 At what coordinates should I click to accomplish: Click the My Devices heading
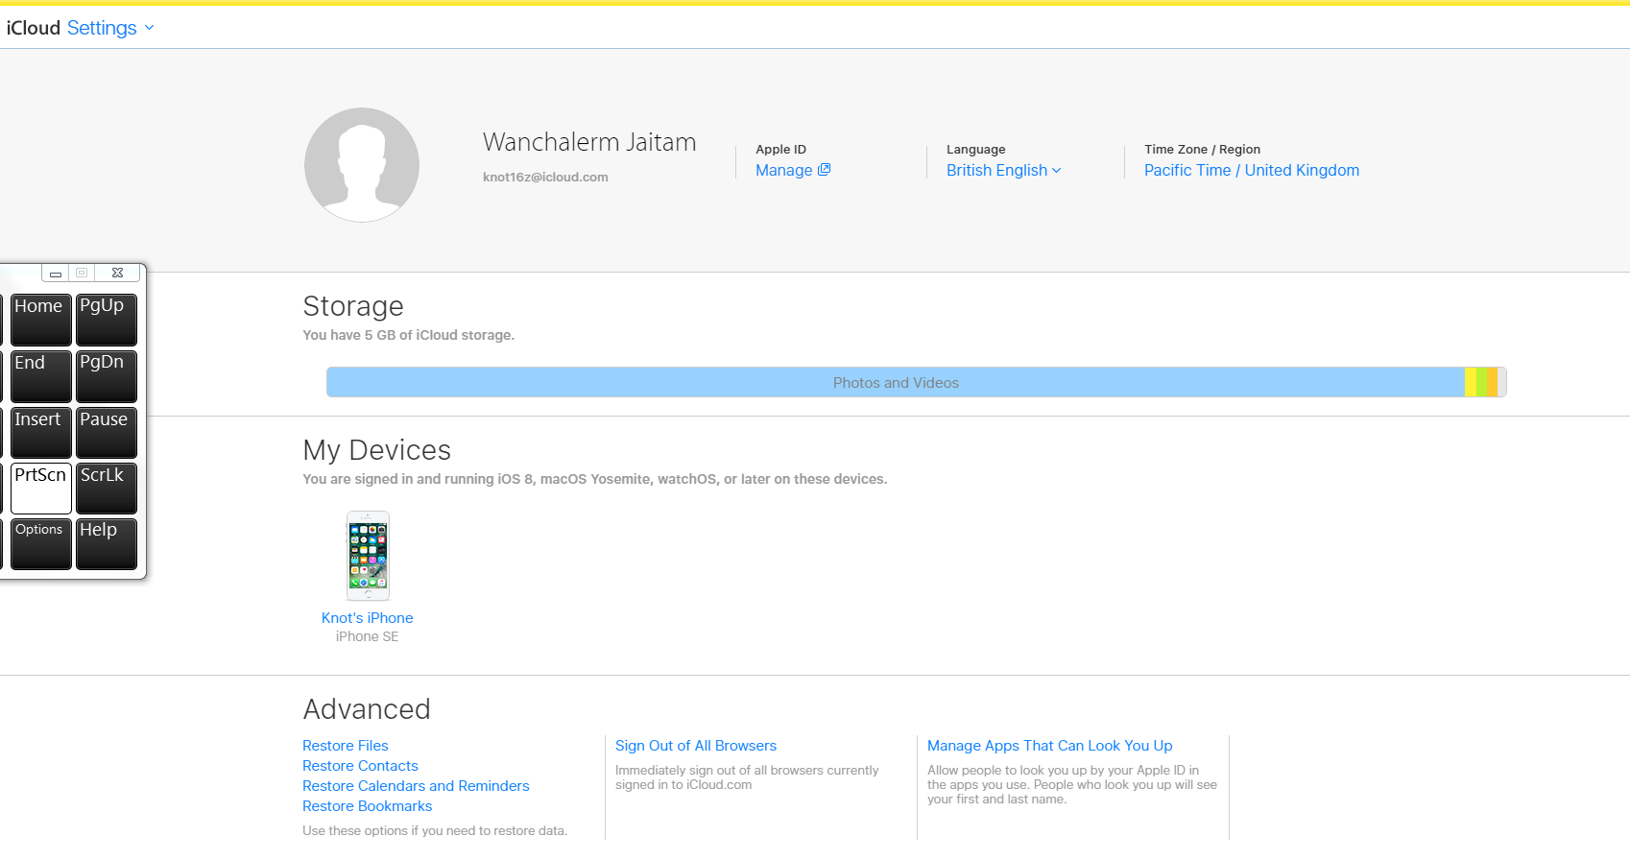[376, 450]
